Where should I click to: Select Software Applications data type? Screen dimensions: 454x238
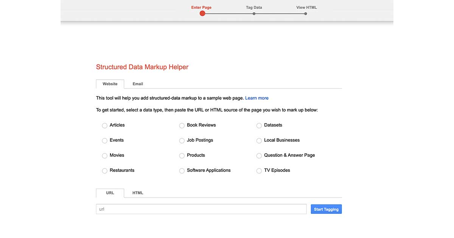pyautogui.click(x=182, y=171)
